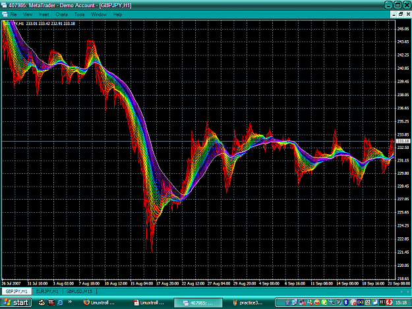
Task: Click the 228.45 price axis label
Action: [x=403, y=186]
